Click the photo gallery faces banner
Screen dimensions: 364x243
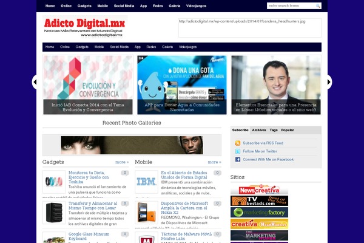(132, 145)
